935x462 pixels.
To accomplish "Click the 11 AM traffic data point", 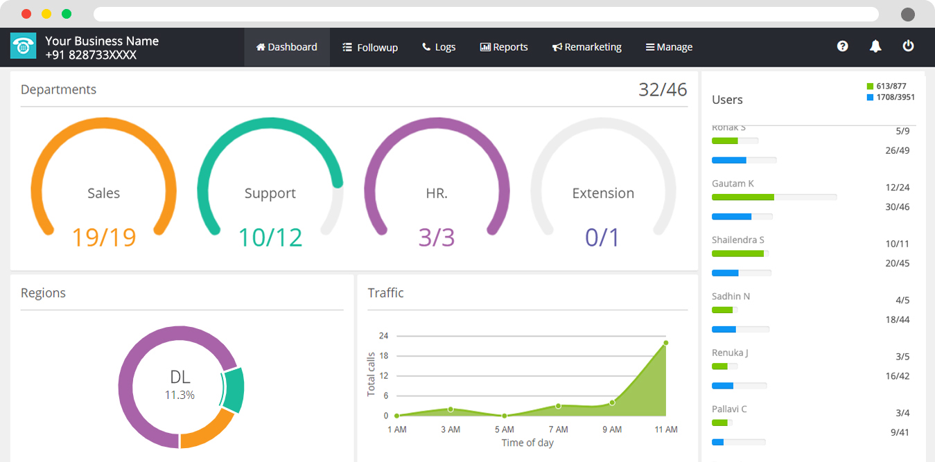I will [665, 343].
